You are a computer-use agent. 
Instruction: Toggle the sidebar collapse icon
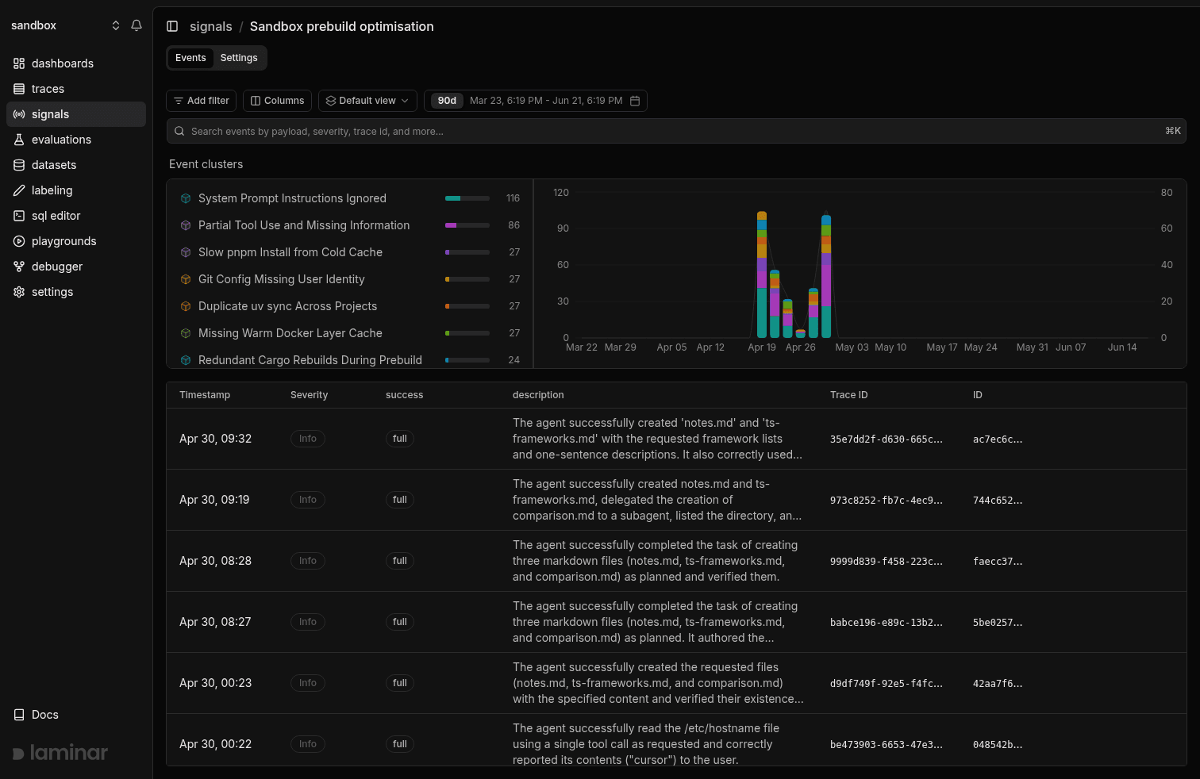172,26
